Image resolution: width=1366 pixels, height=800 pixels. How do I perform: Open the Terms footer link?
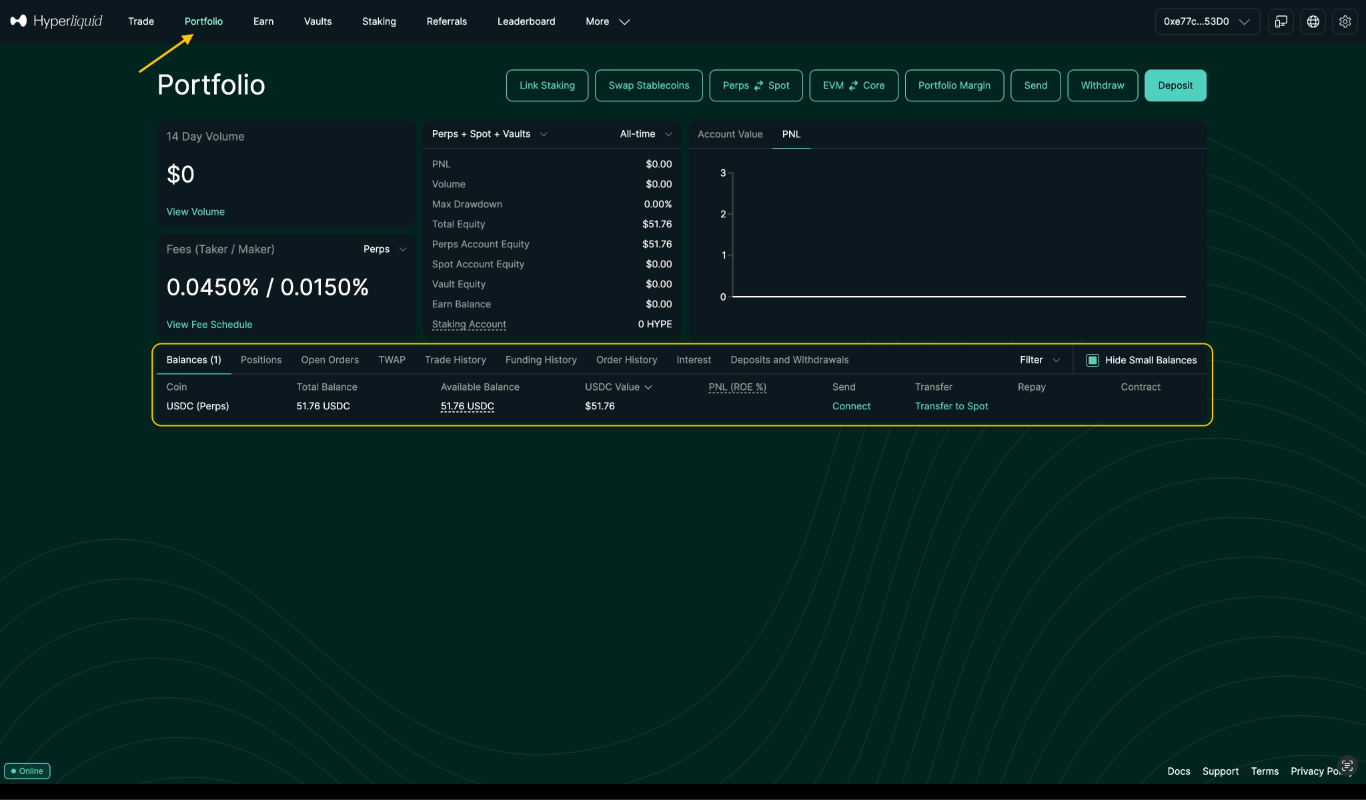tap(1264, 771)
